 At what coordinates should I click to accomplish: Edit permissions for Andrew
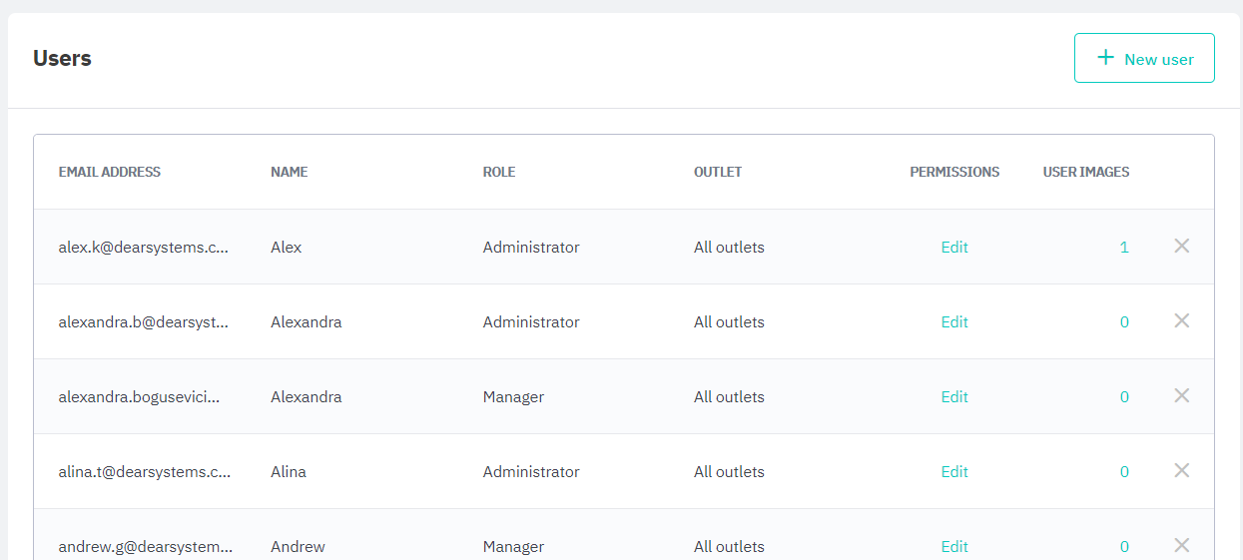point(954,547)
